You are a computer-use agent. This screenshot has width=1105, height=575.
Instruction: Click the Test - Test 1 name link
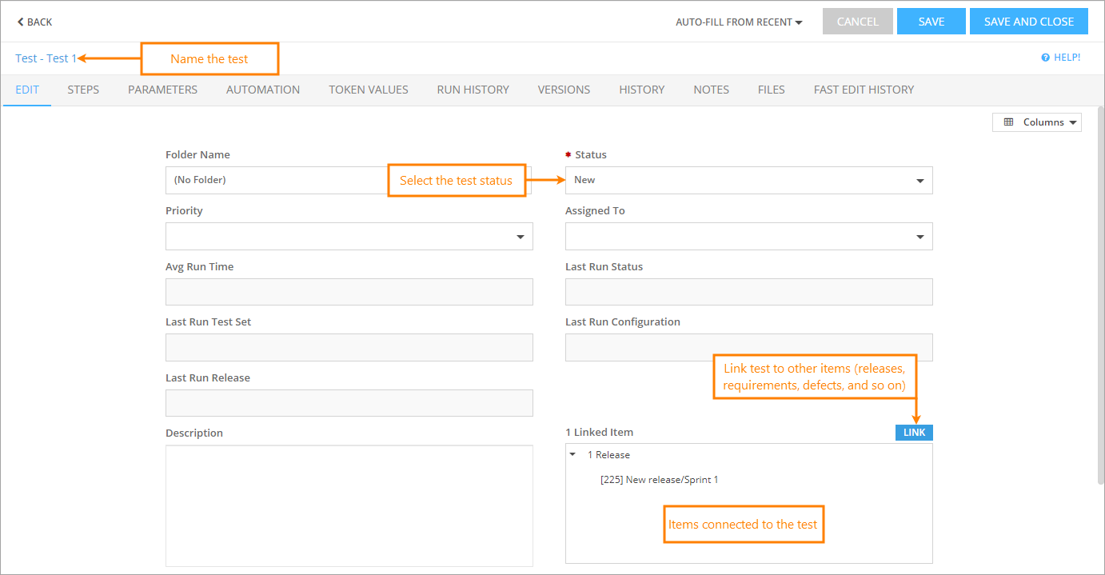tap(44, 58)
